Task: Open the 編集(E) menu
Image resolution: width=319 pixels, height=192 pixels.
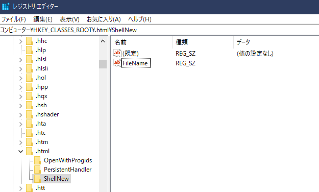Action: point(43,19)
